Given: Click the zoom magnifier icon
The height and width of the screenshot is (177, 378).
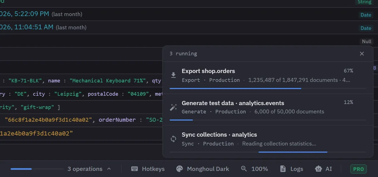Looking at the screenshot, I should tap(244, 169).
